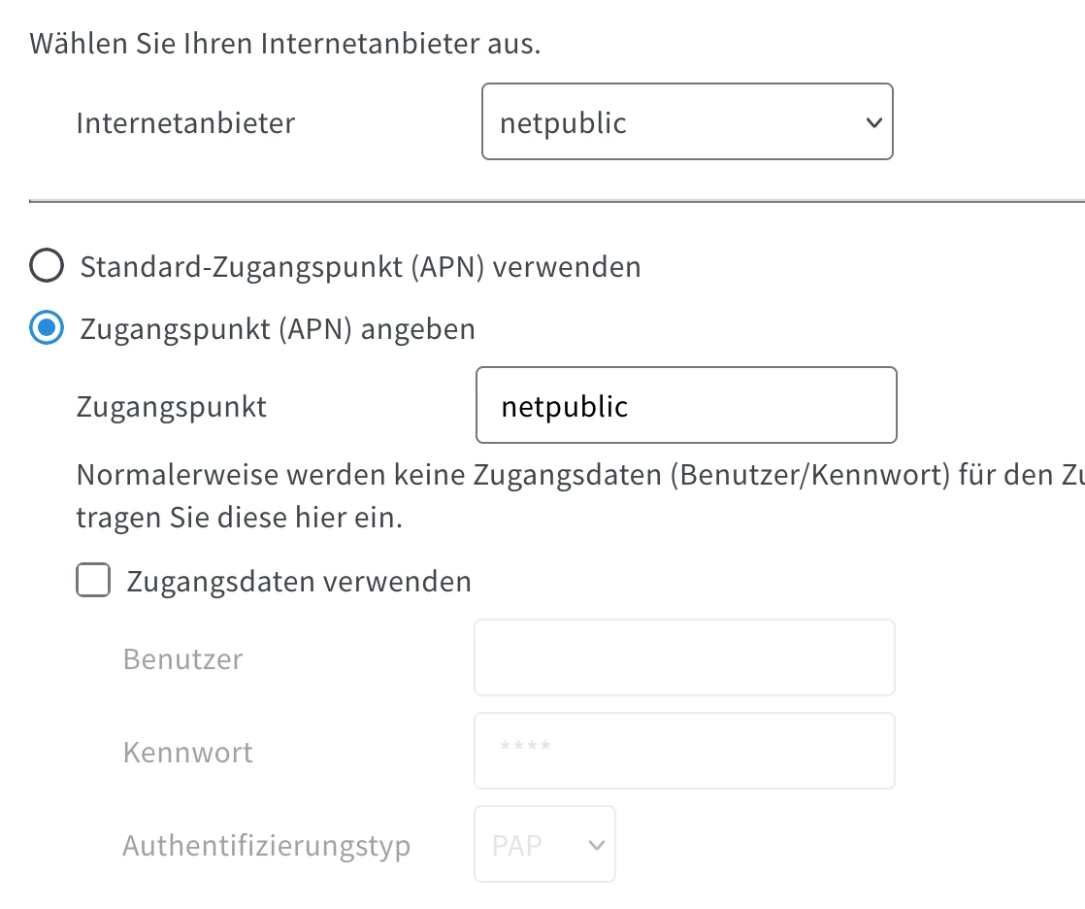Click the "Kennwort" field label
1085x909 pixels.
coord(188,752)
